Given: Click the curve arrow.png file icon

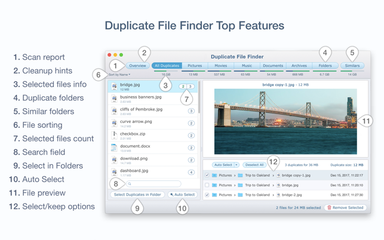Looking at the screenshot, I should [x=114, y=124].
